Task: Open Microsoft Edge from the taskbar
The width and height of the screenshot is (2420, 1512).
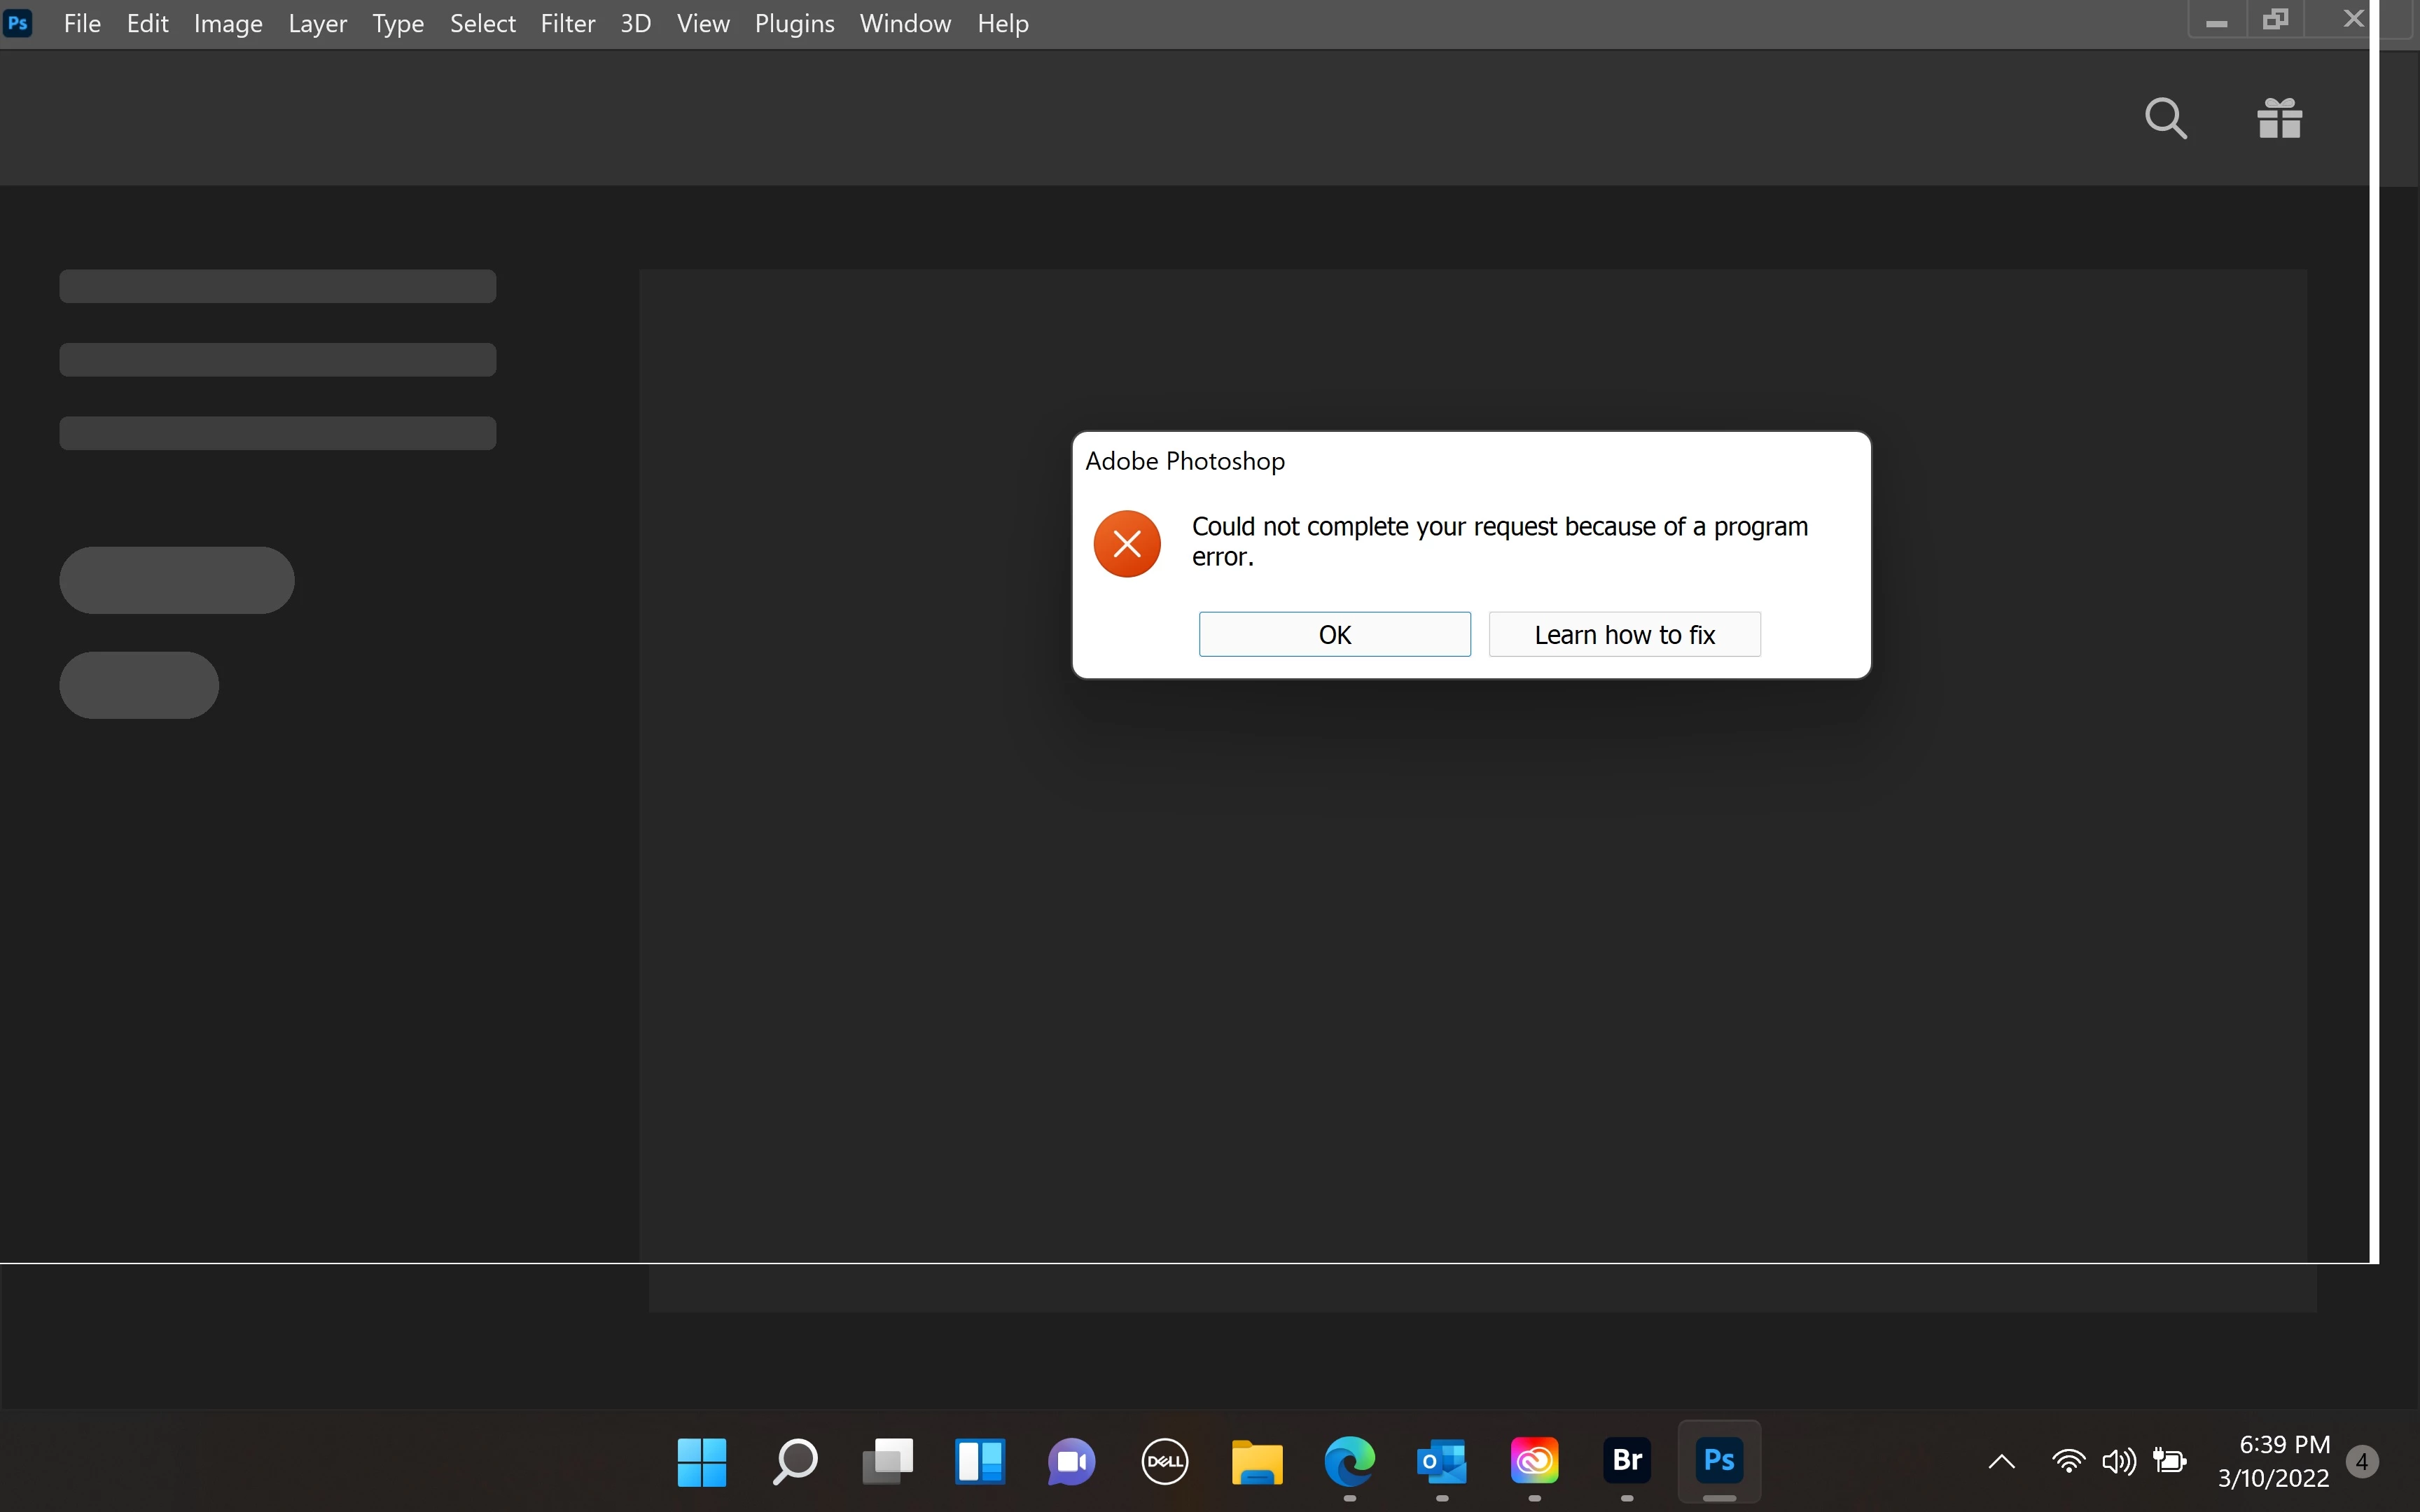Action: click(1349, 1461)
